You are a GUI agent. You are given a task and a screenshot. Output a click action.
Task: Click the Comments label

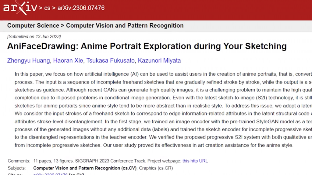(19, 161)
